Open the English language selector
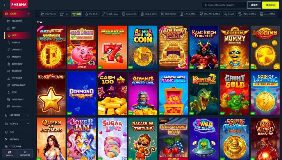This screenshot has height=160, width=282. 9,154
